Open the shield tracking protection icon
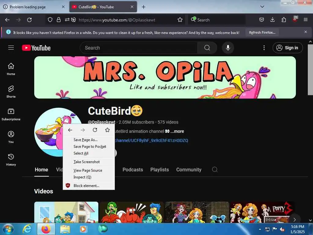Screen dimensions: 313x235 50,20
